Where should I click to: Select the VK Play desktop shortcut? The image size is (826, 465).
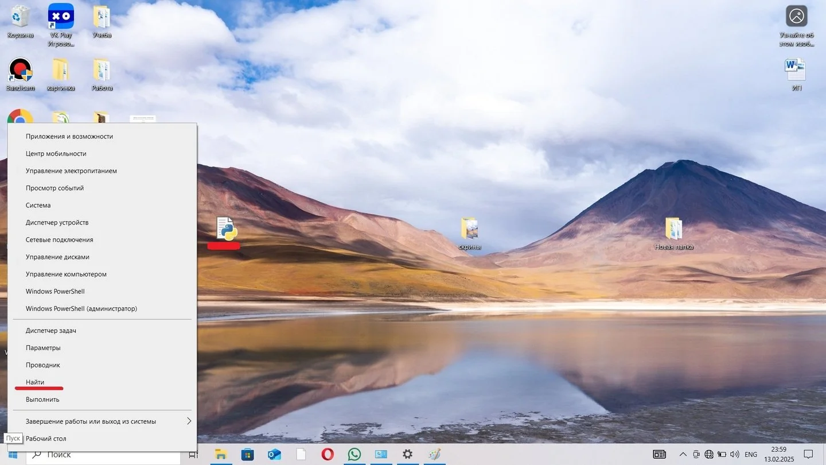click(61, 25)
